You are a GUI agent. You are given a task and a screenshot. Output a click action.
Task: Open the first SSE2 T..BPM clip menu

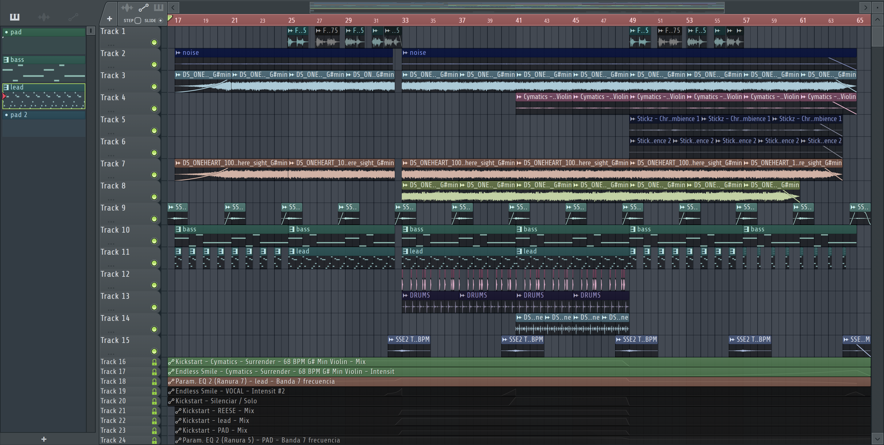(x=391, y=340)
